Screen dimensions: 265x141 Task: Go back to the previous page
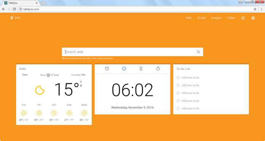[3, 9]
